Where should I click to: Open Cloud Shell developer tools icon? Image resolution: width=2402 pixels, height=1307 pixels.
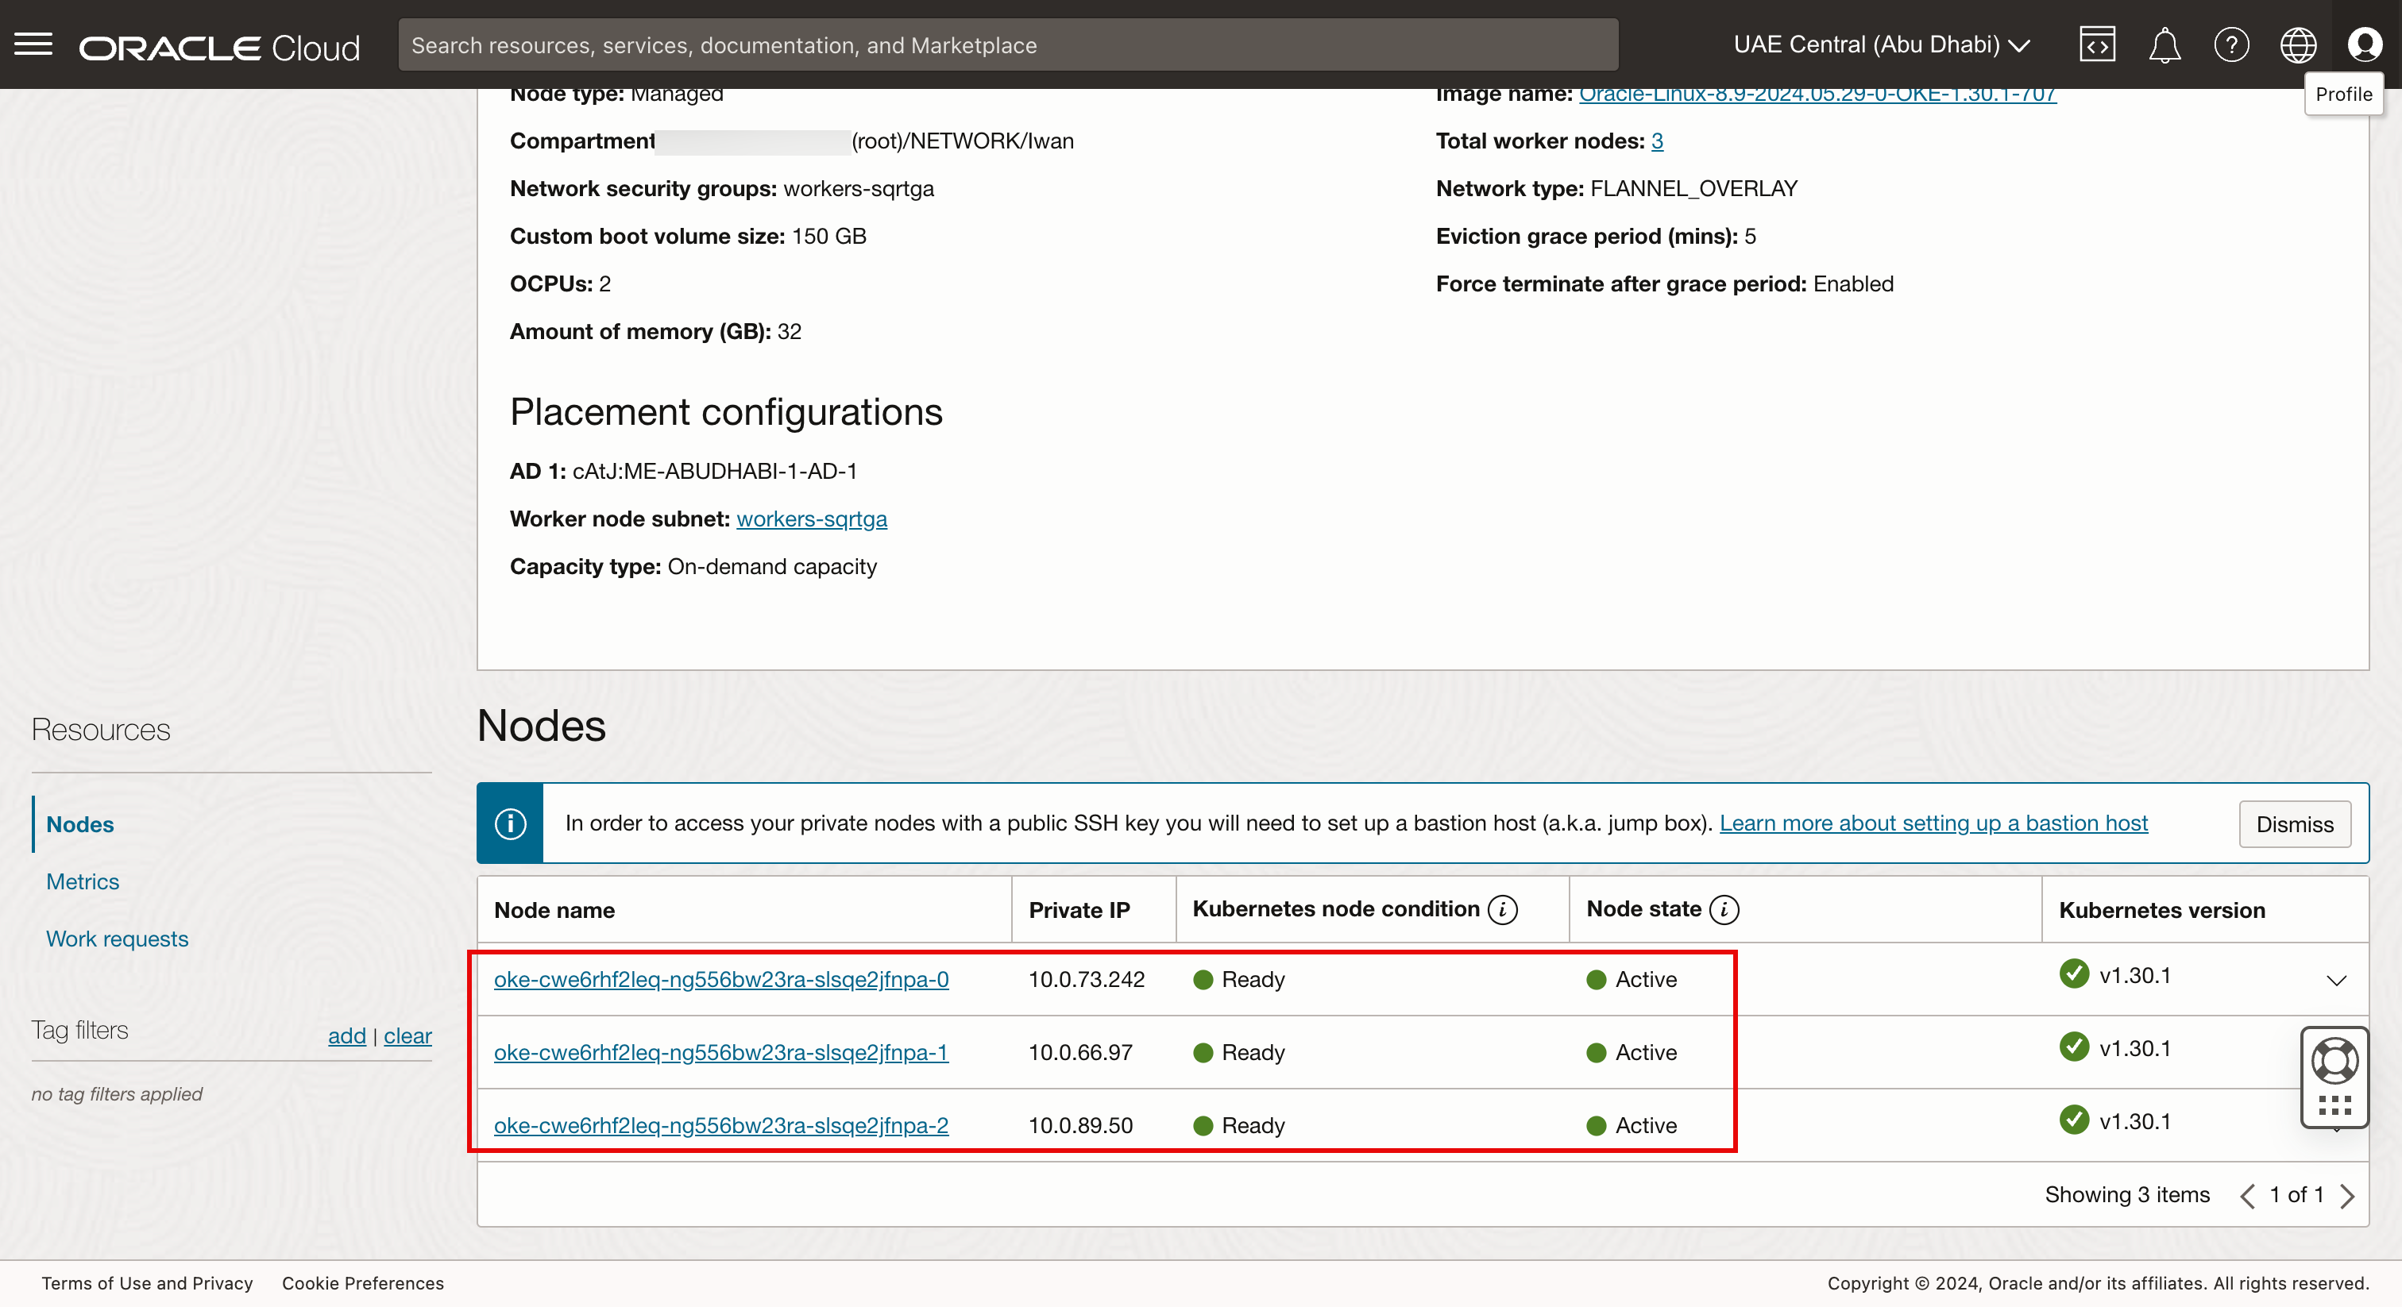(2096, 44)
